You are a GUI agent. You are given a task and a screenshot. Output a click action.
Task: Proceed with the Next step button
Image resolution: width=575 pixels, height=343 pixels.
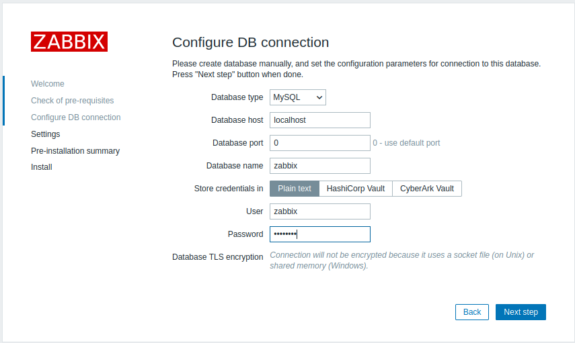[521, 312]
